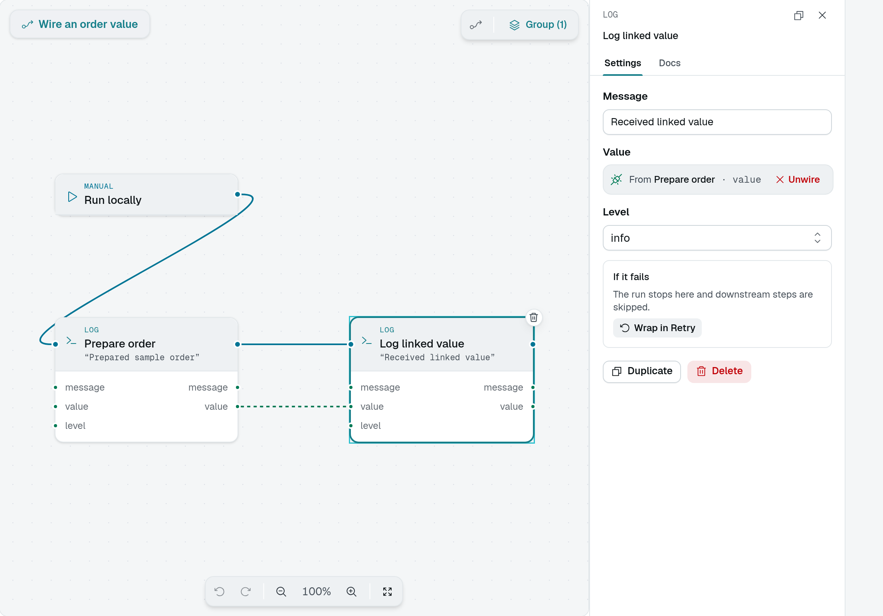This screenshot has width=883, height=616.
Task: Undo the last canvas action
Action: [220, 591]
